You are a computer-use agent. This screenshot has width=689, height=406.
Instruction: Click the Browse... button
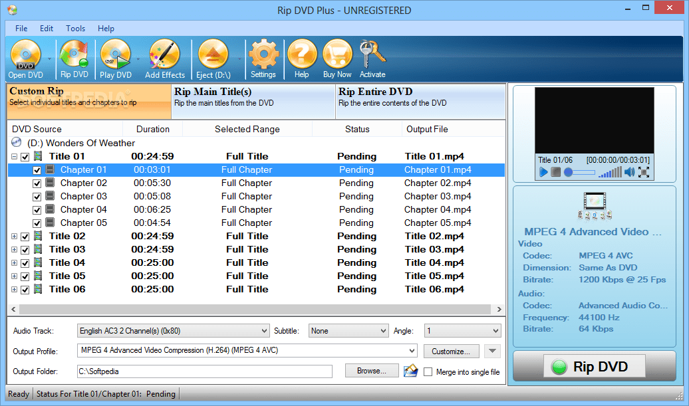point(372,370)
